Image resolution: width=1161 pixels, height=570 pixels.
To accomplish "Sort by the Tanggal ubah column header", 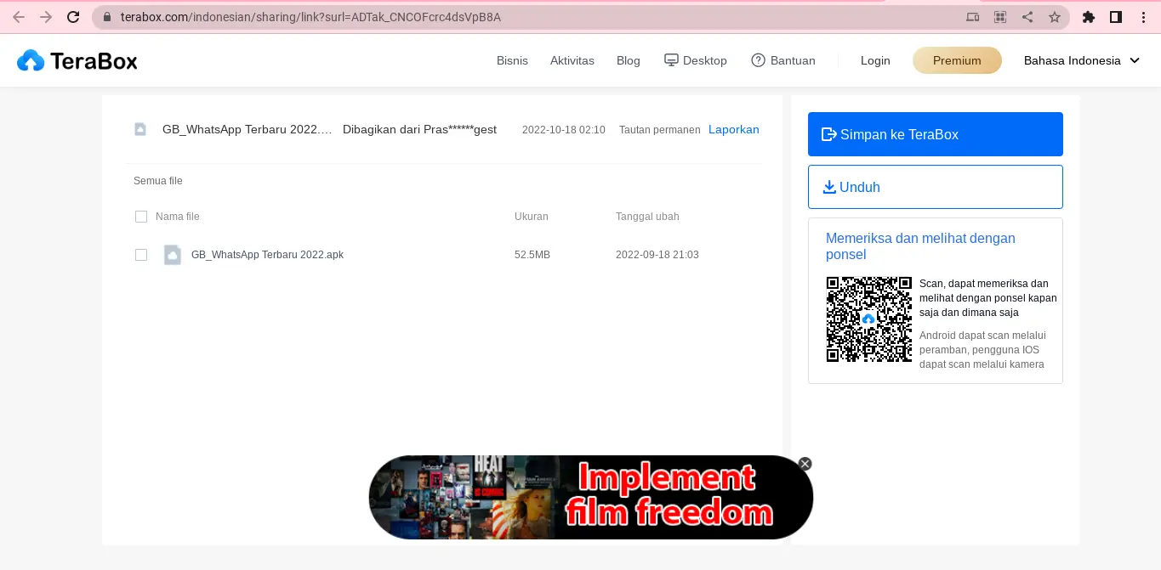I will pos(647,217).
